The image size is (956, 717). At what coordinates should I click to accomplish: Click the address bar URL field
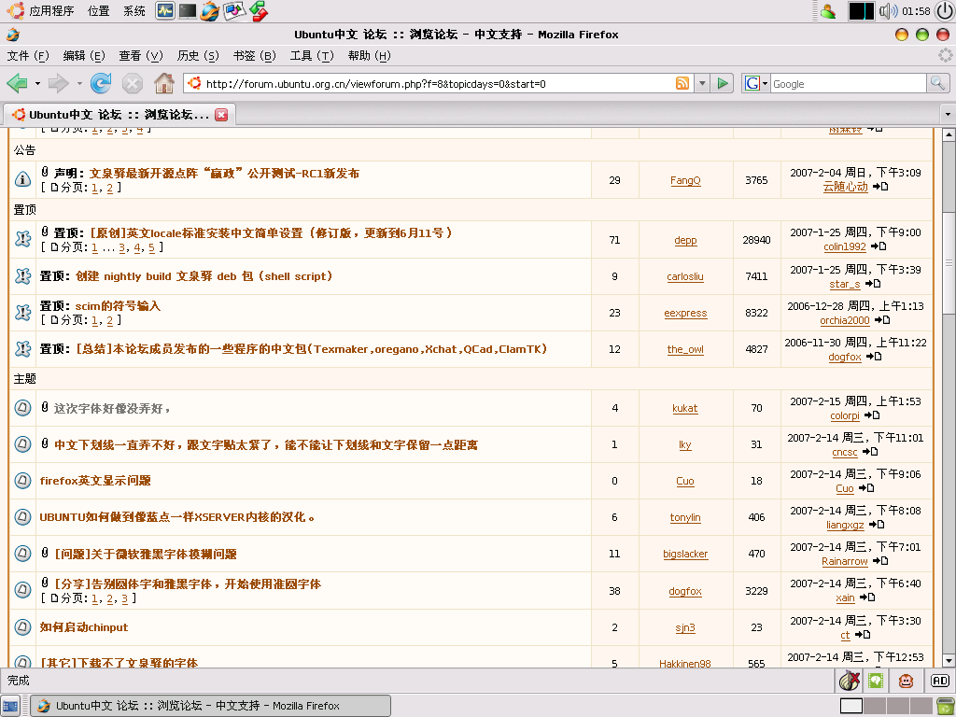(437, 83)
